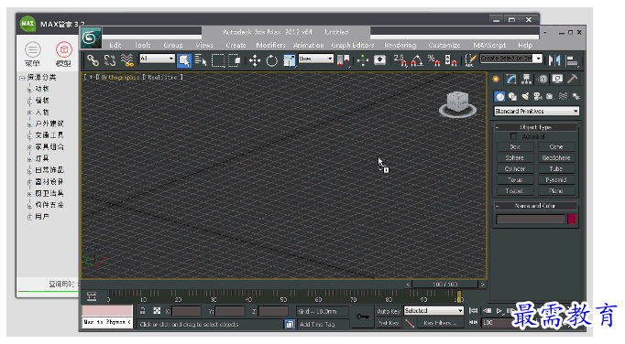Click the Cylinder primitive button

(x=515, y=169)
